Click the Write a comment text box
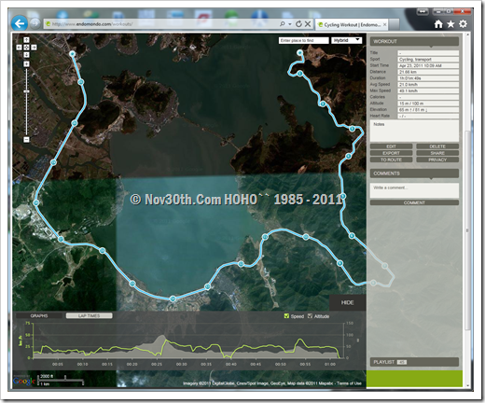 414,190
